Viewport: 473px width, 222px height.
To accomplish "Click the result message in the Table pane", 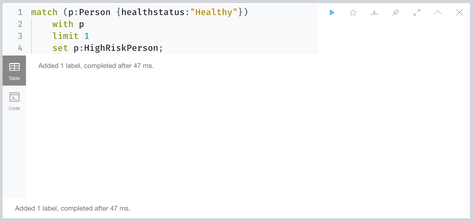I will click(96, 66).
